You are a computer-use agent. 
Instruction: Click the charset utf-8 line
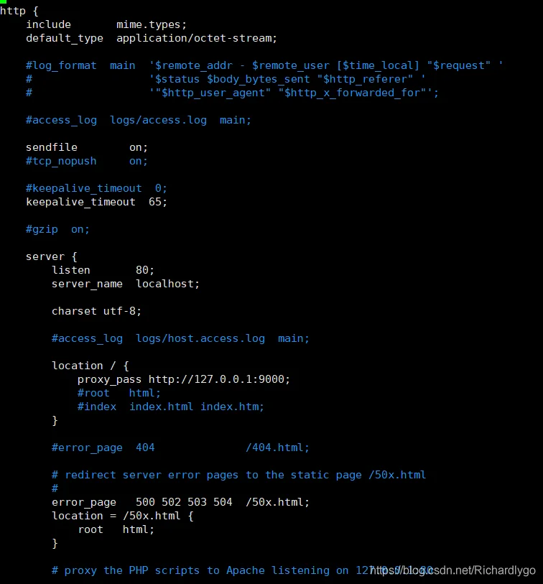(96, 311)
